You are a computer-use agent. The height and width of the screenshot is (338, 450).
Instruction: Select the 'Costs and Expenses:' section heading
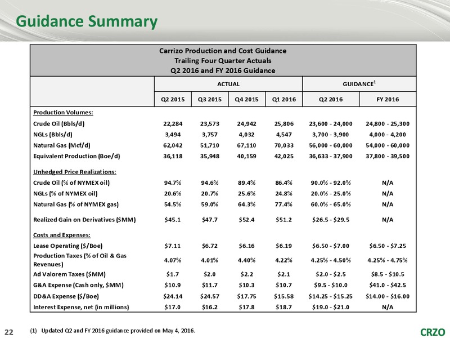62,235
